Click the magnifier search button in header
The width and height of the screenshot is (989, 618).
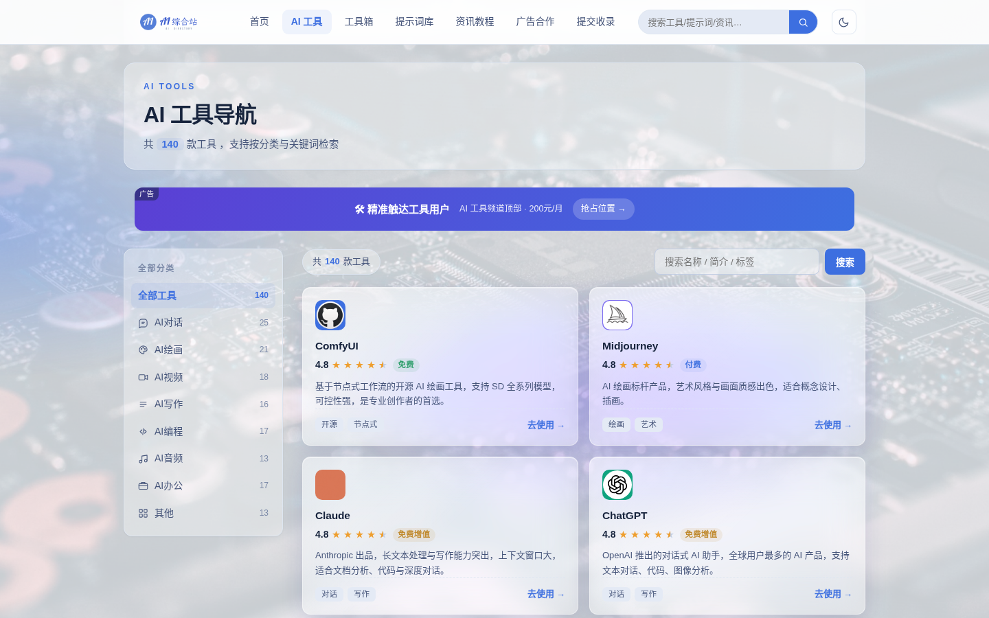(803, 22)
